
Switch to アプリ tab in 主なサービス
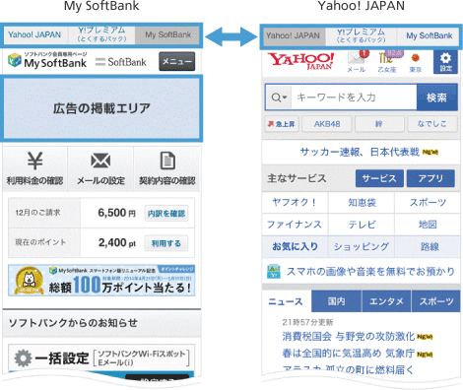(430, 178)
